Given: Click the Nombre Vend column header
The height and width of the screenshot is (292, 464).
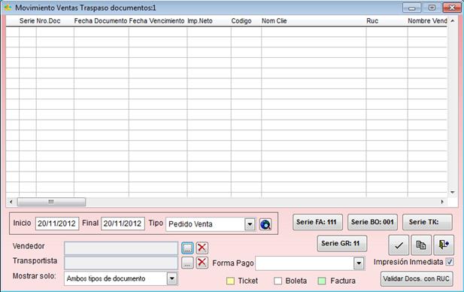Looking at the screenshot, I should click(427, 21).
